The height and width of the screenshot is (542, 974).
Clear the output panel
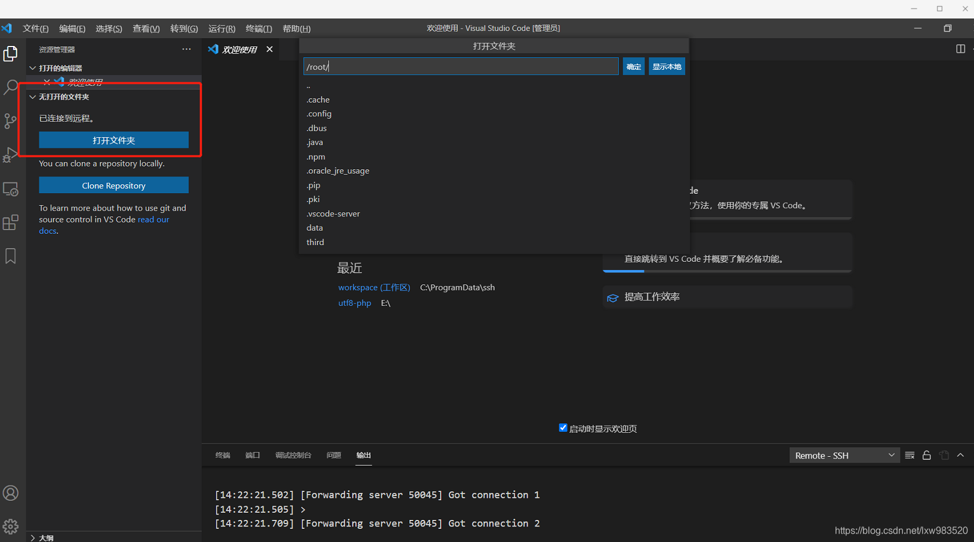pyautogui.click(x=910, y=456)
